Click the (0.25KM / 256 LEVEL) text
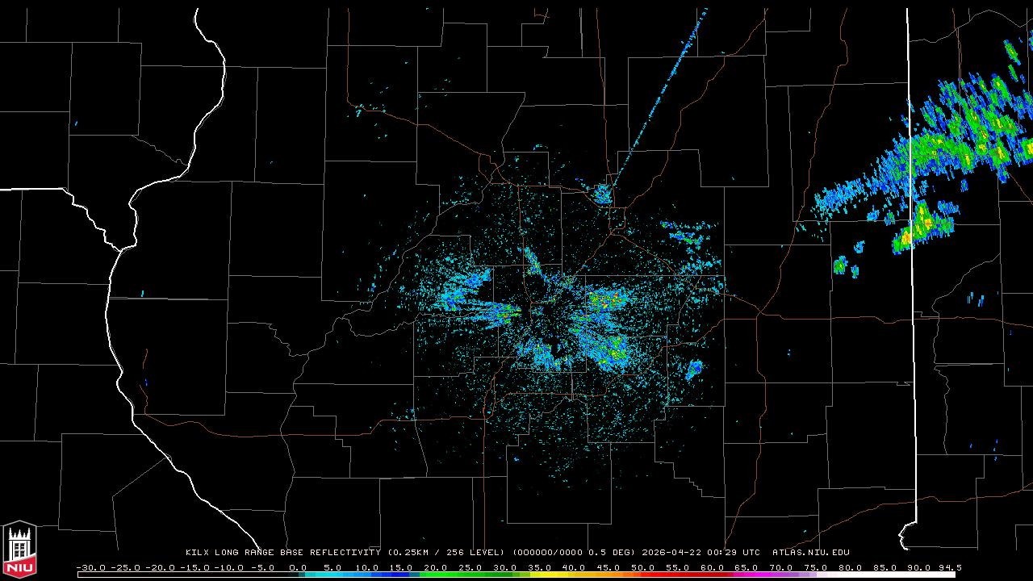1033x581 pixels. (x=446, y=553)
